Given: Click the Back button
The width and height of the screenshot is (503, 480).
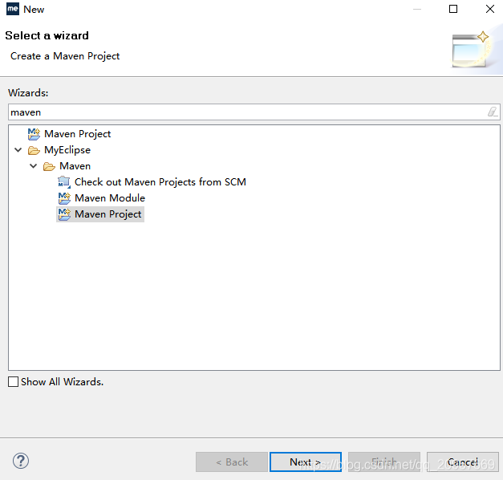Looking at the screenshot, I should (x=232, y=462).
